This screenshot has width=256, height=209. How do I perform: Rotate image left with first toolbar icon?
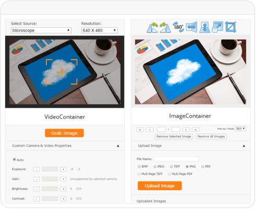click(x=152, y=27)
